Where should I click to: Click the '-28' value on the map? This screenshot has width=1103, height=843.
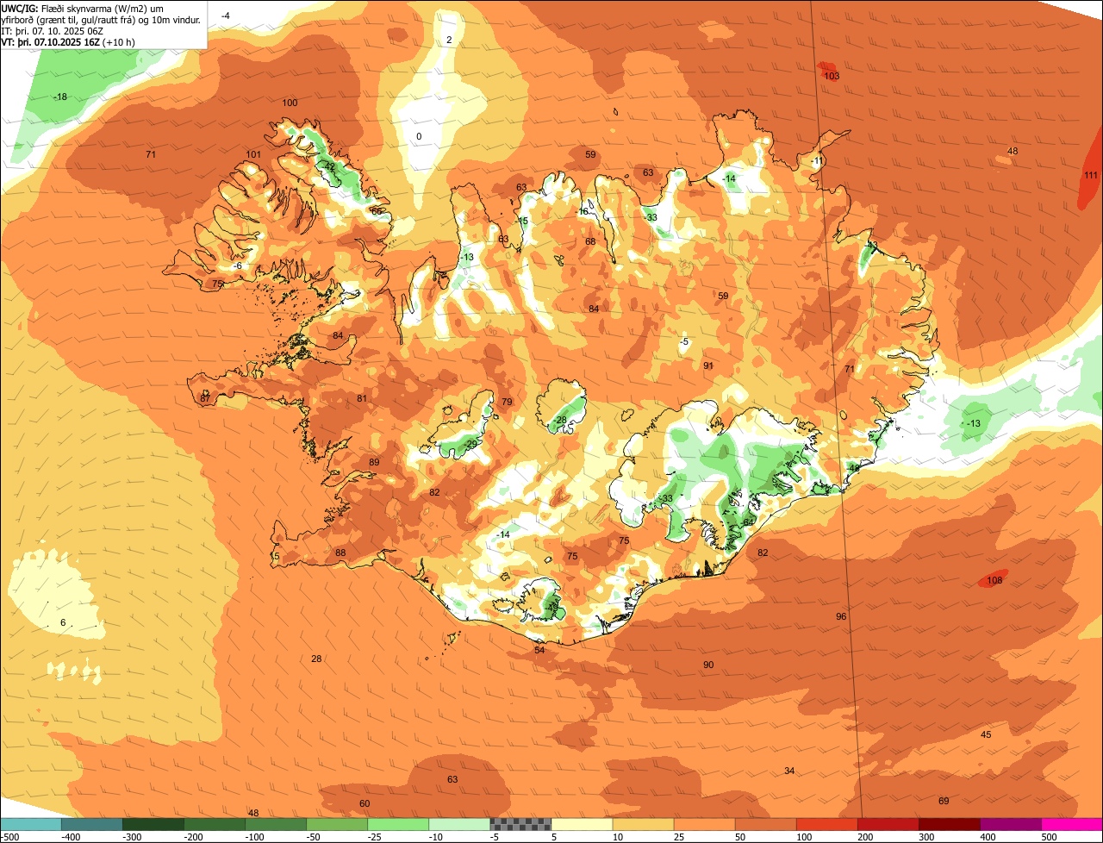coord(559,420)
